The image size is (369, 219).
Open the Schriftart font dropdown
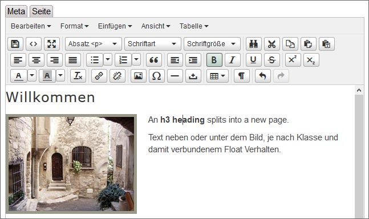click(153, 44)
